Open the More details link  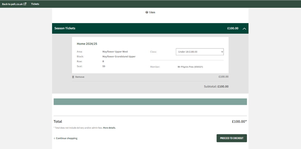tap(109, 128)
